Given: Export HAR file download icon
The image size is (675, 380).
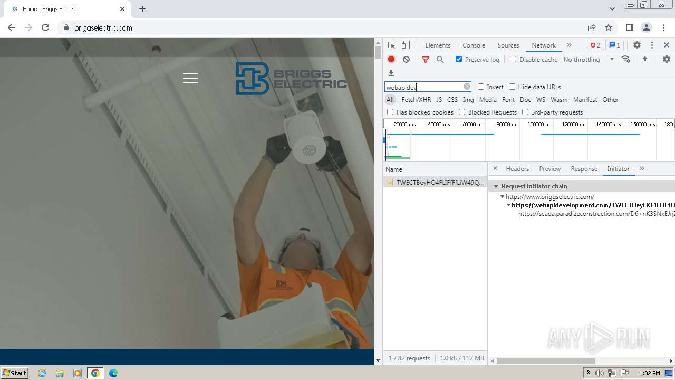Looking at the screenshot, I should click(x=391, y=73).
